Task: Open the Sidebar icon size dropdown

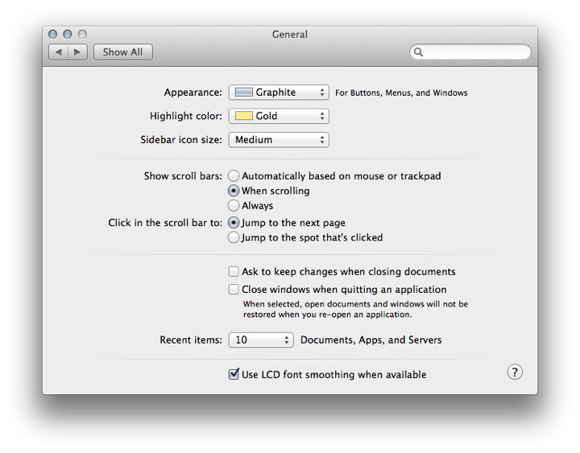Action: point(279,140)
